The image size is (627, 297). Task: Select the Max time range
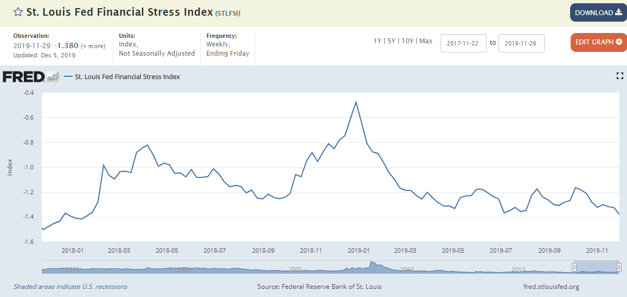(x=426, y=41)
